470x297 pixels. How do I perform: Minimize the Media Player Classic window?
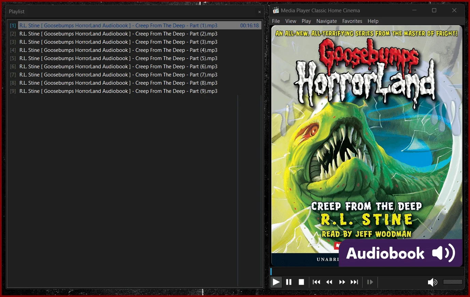(414, 10)
